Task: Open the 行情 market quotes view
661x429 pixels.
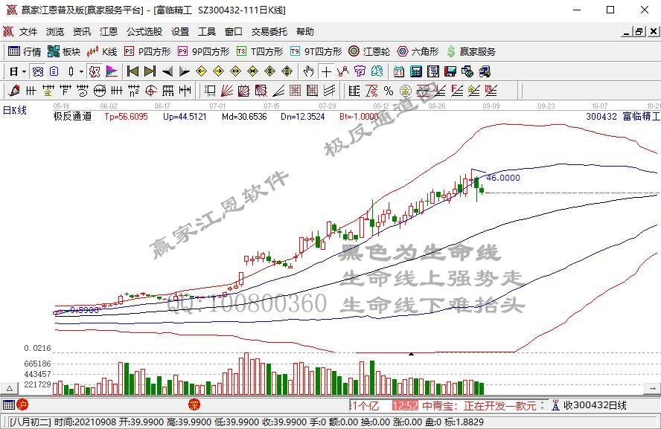Action: (25, 51)
